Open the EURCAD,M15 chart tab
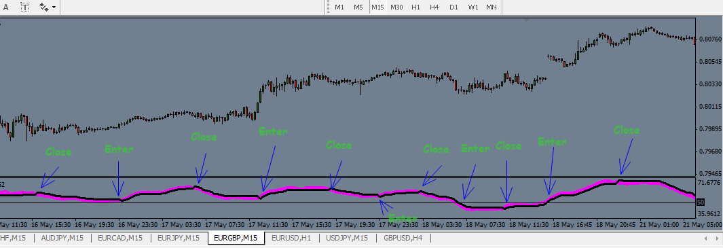The width and height of the screenshot is (723, 248). click(x=120, y=238)
